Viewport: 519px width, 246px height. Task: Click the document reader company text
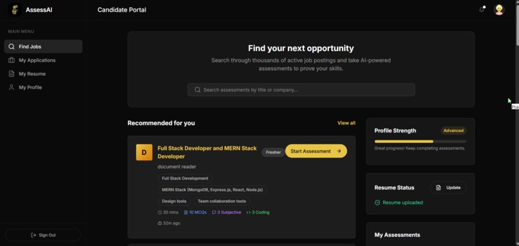tap(176, 167)
